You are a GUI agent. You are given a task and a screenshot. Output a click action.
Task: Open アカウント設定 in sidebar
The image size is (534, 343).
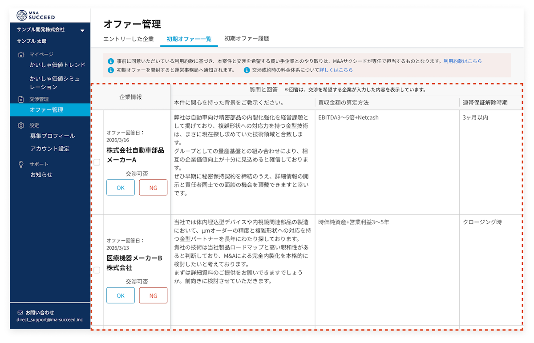pos(50,149)
